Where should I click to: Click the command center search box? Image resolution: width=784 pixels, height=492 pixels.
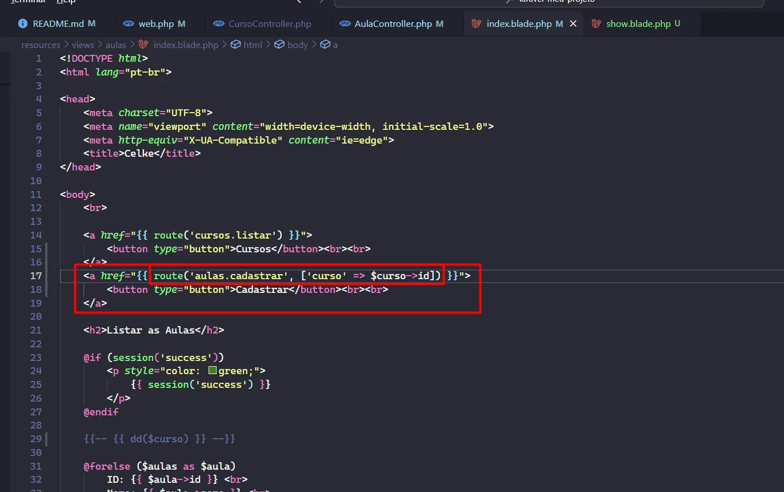click(x=549, y=2)
